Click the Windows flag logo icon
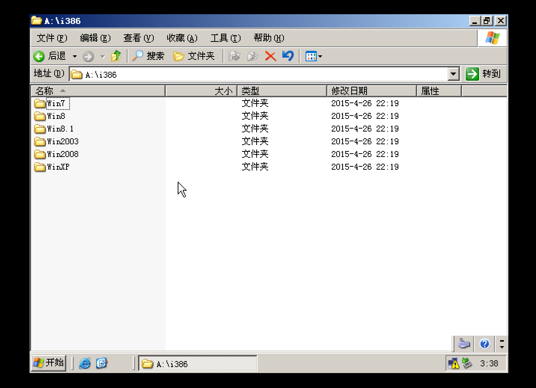This screenshot has height=388, width=536. pyautogui.click(x=492, y=38)
